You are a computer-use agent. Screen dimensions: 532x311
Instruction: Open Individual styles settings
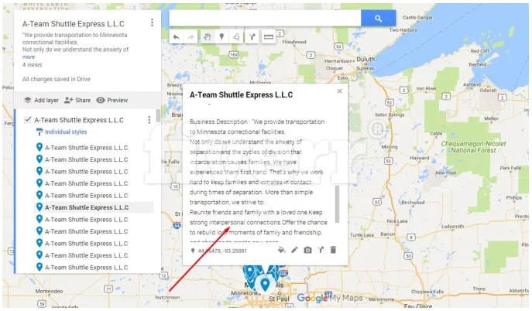click(61, 132)
